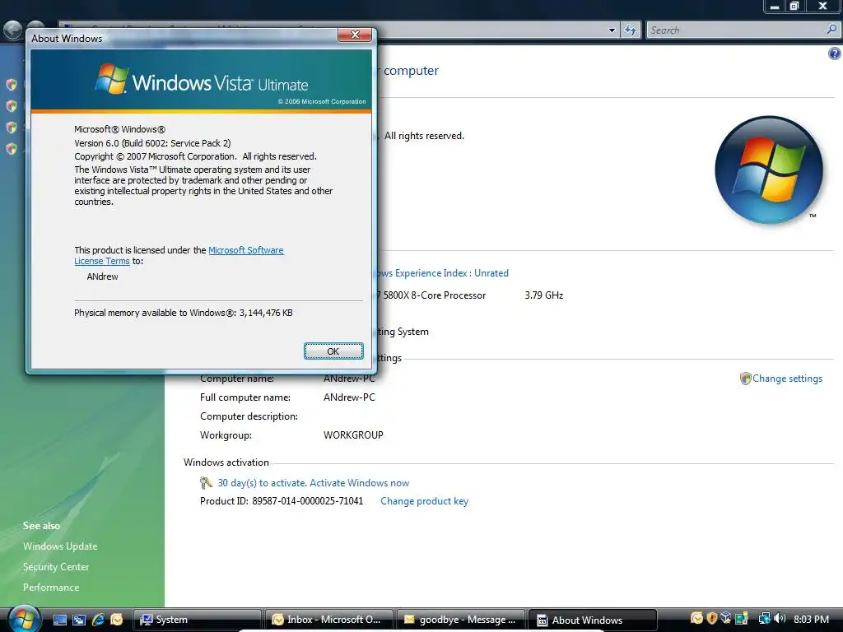Click the Back arrow in System window
This screenshot has width=843, height=632.
13,30
